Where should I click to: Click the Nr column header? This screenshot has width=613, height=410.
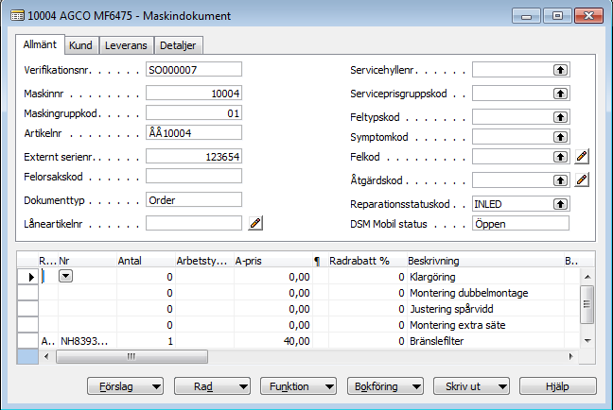(87, 261)
